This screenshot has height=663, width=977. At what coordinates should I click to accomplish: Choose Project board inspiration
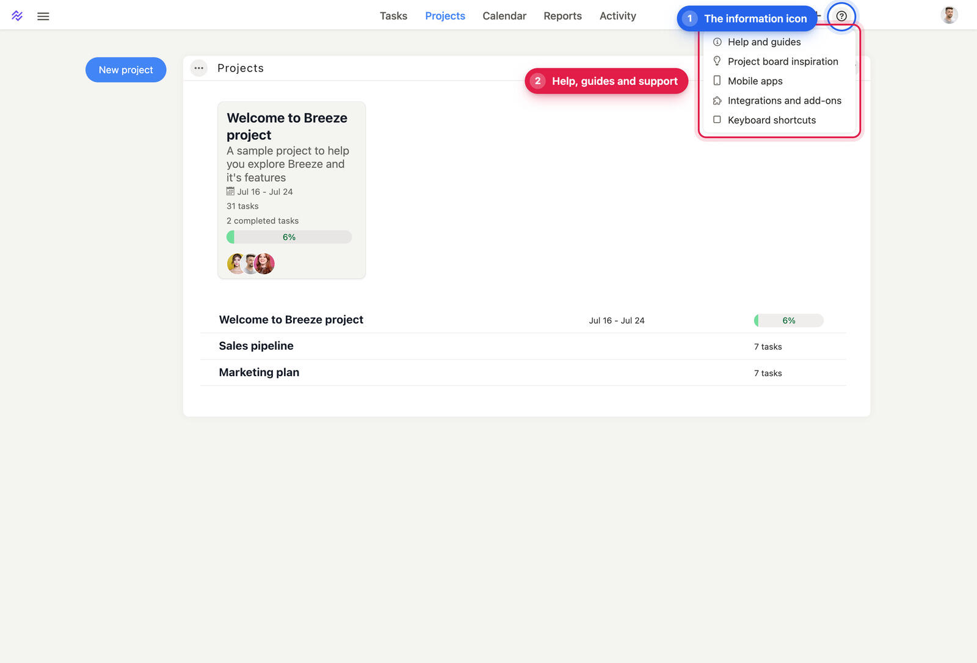pos(779,62)
